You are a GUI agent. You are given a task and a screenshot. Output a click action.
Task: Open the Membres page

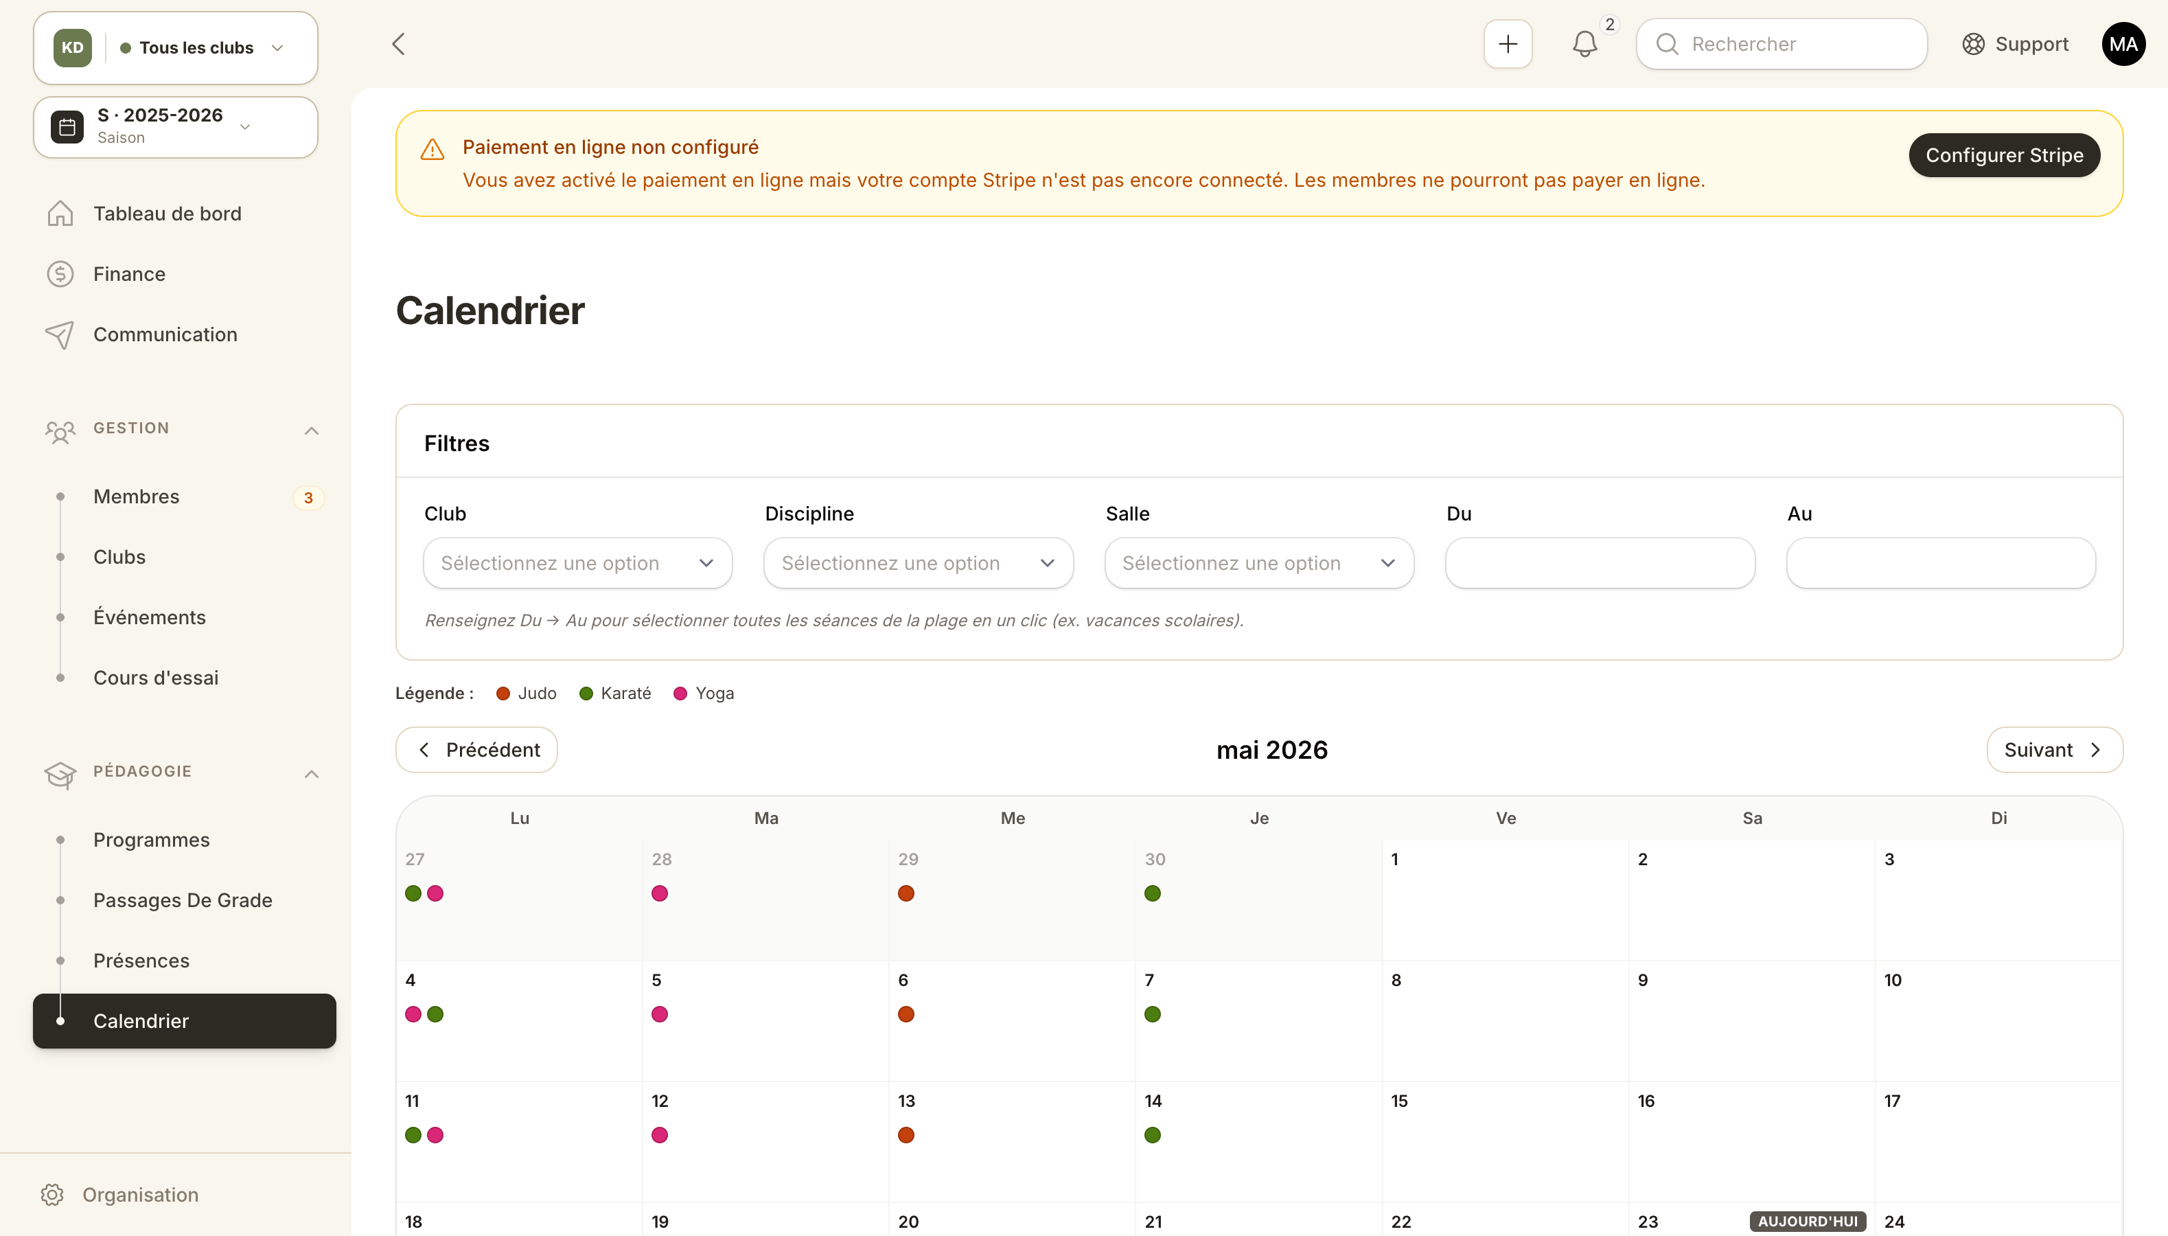[x=184, y=496]
